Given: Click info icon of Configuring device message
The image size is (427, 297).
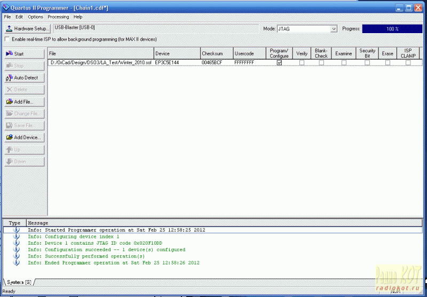Looking at the screenshot, I should (17, 237).
